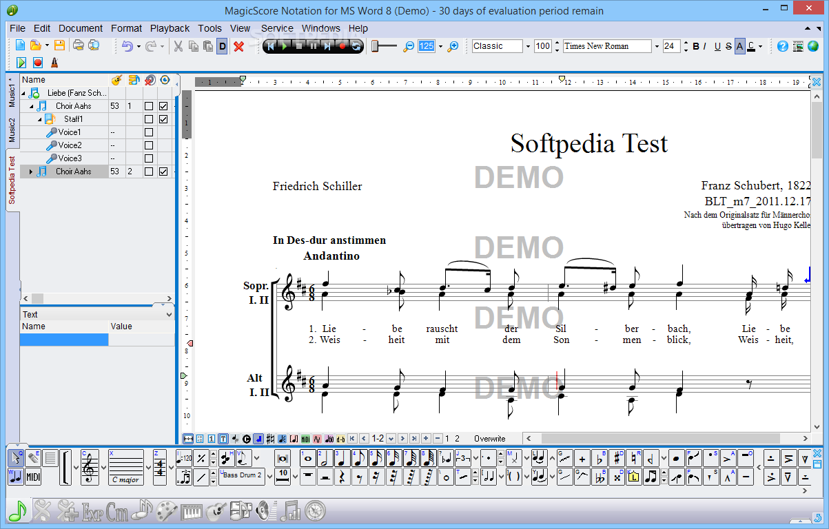Click the font color C button

(751, 46)
